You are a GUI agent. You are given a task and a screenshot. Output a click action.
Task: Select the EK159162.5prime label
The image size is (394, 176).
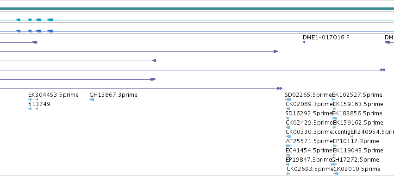tap(358, 123)
